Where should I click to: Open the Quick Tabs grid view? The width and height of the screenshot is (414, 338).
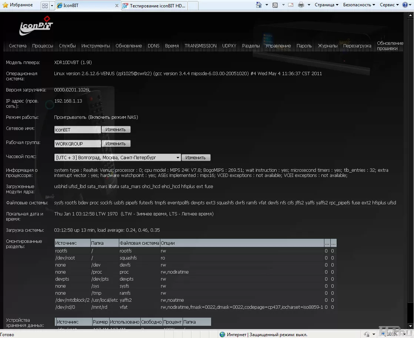click(45, 6)
